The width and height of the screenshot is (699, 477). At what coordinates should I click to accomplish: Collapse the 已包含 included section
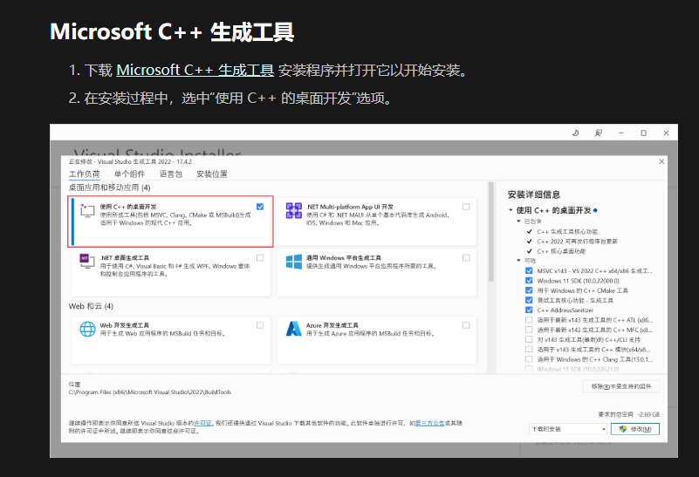click(519, 221)
